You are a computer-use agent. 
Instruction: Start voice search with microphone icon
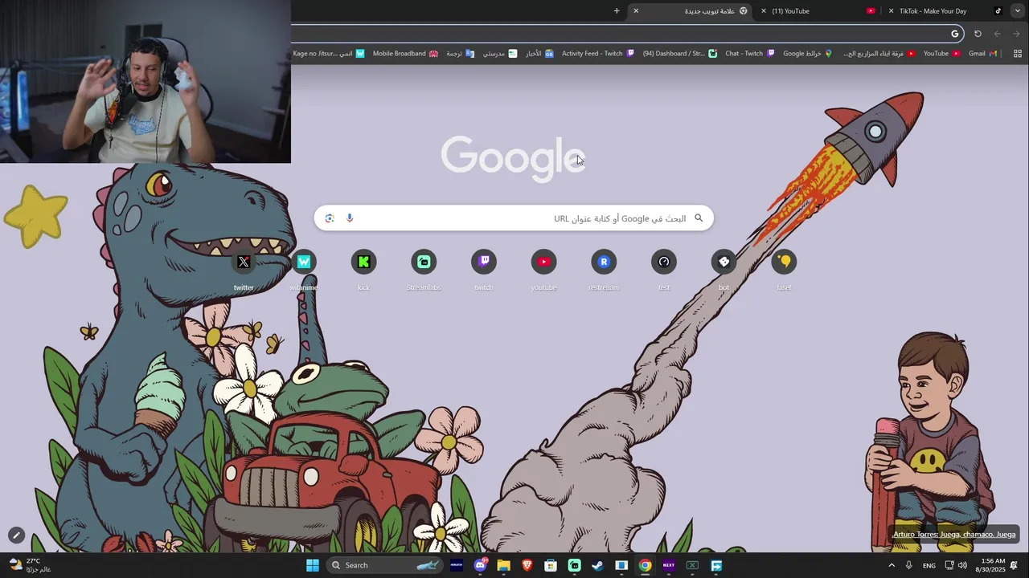(350, 218)
